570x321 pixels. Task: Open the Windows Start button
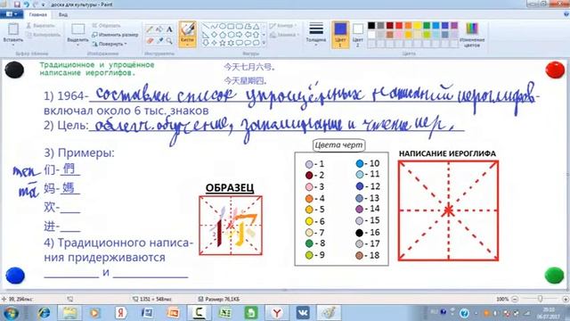tap(11, 313)
